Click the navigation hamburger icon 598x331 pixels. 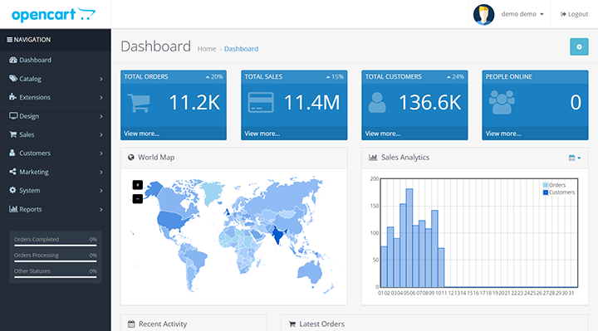pos(9,40)
